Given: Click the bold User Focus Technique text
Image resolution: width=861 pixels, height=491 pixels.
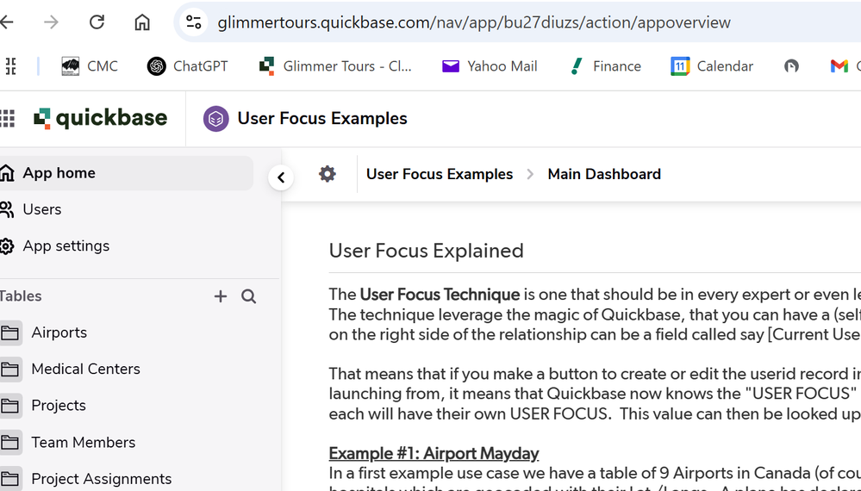Looking at the screenshot, I should point(440,295).
